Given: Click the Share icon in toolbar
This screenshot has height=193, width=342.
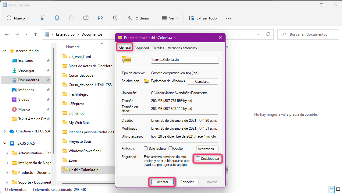Looking at the screenshot, I should click(x=101, y=18).
